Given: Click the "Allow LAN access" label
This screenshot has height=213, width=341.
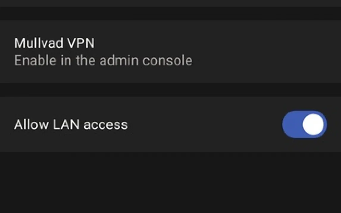Looking at the screenshot, I should point(71,125).
